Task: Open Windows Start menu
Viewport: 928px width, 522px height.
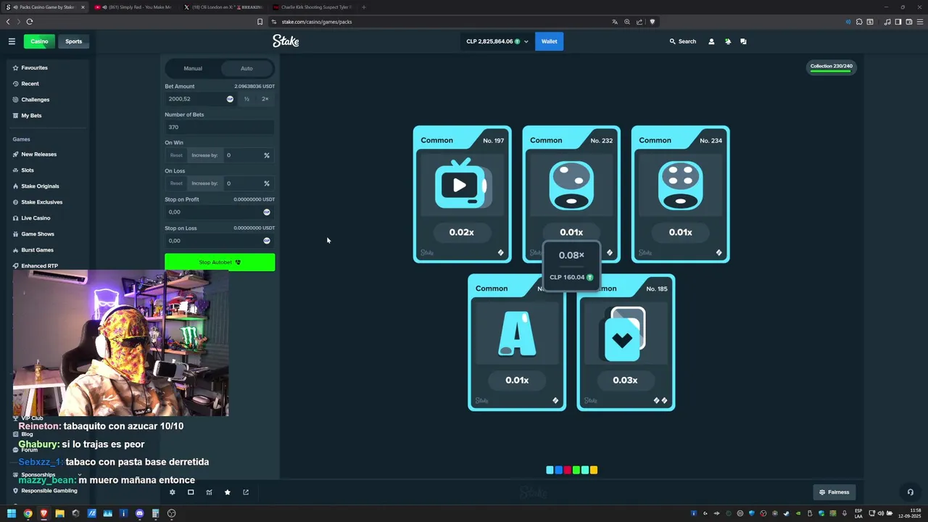Action: pos(12,513)
